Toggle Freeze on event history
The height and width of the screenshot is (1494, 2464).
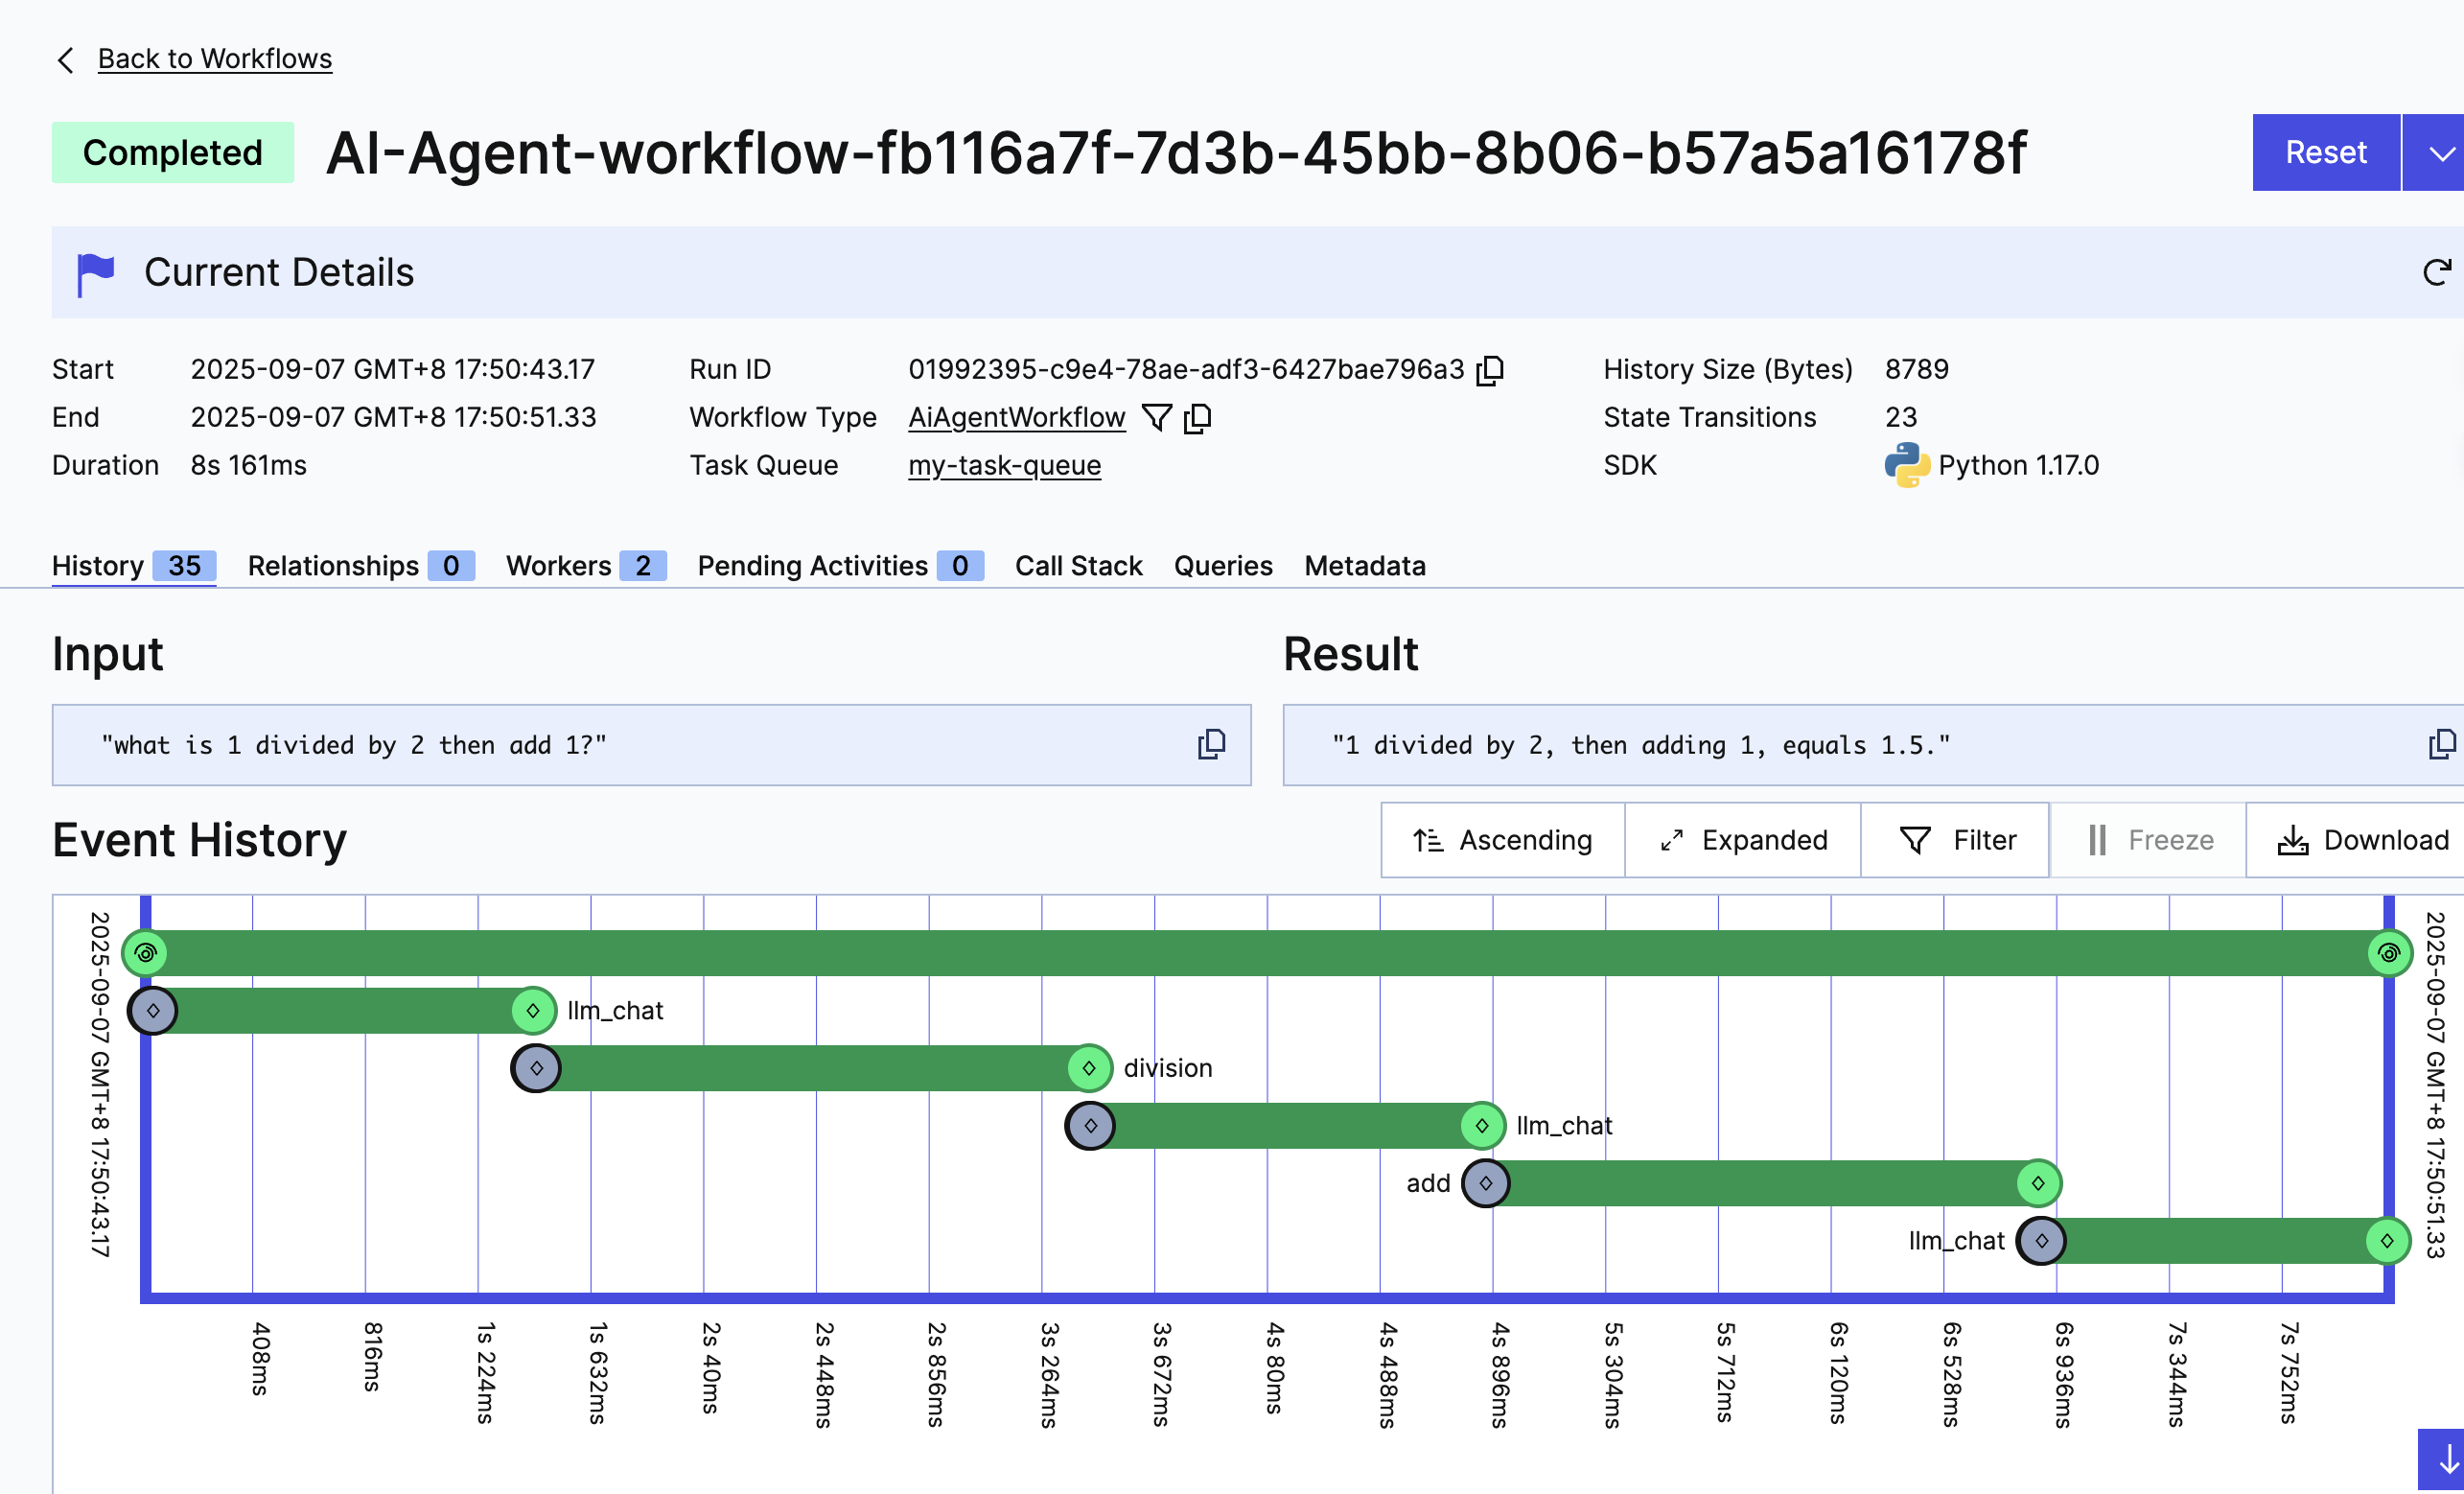point(2150,840)
